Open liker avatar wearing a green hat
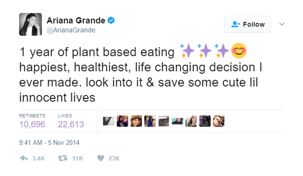 136,121
